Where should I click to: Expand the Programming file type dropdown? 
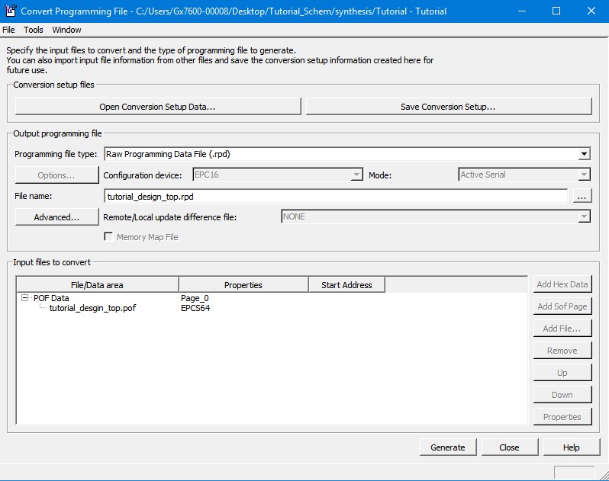coord(584,154)
